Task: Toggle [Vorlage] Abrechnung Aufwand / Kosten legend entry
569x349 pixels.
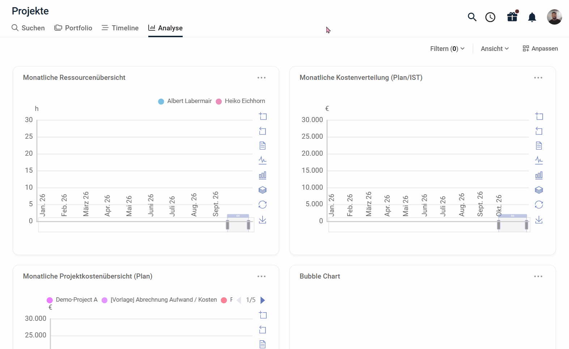Action: point(159,300)
